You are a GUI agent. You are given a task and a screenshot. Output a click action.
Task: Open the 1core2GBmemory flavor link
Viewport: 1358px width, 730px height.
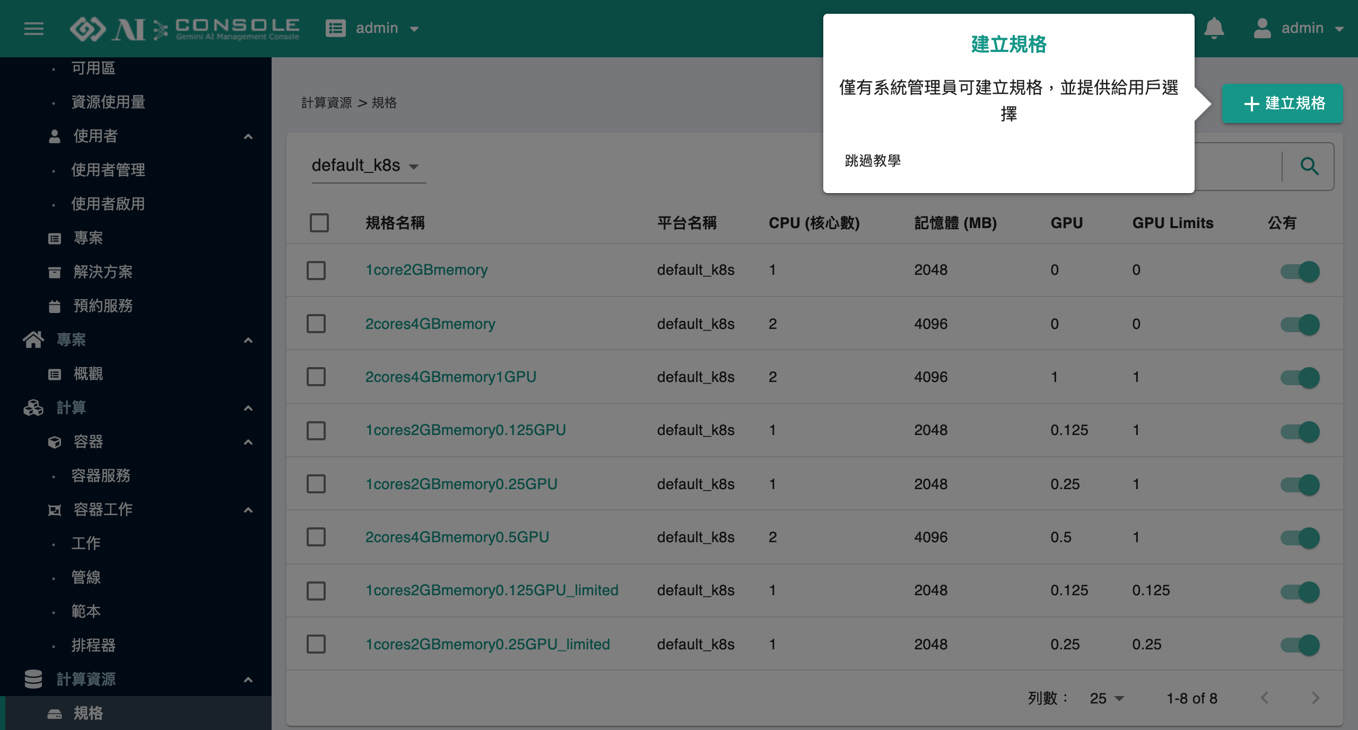coord(426,270)
